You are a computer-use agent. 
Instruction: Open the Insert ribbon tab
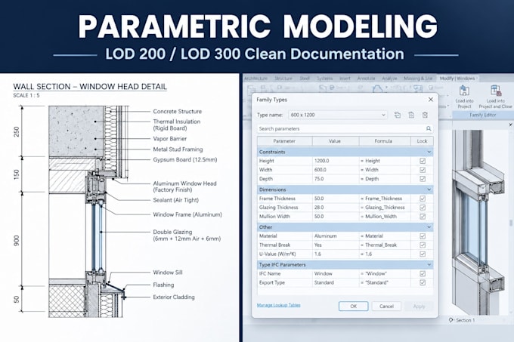[345, 79]
